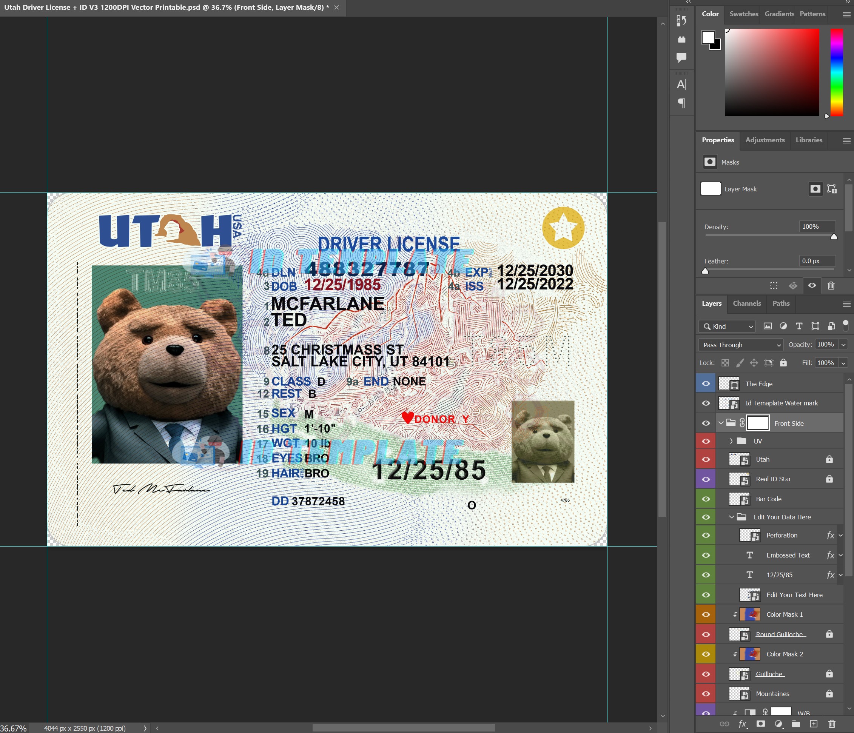Expand the UV group
This screenshot has width=854, height=733.
pyautogui.click(x=731, y=441)
